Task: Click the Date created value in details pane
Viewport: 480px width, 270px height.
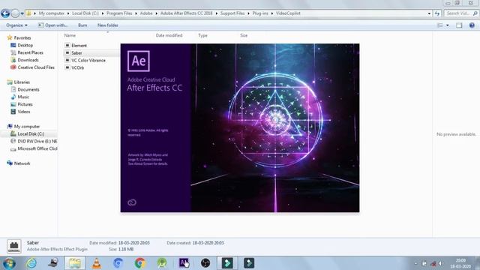Action: pos(208,243)
